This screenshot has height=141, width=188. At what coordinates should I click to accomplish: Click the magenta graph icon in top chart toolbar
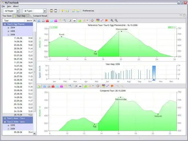click(56, 21)
